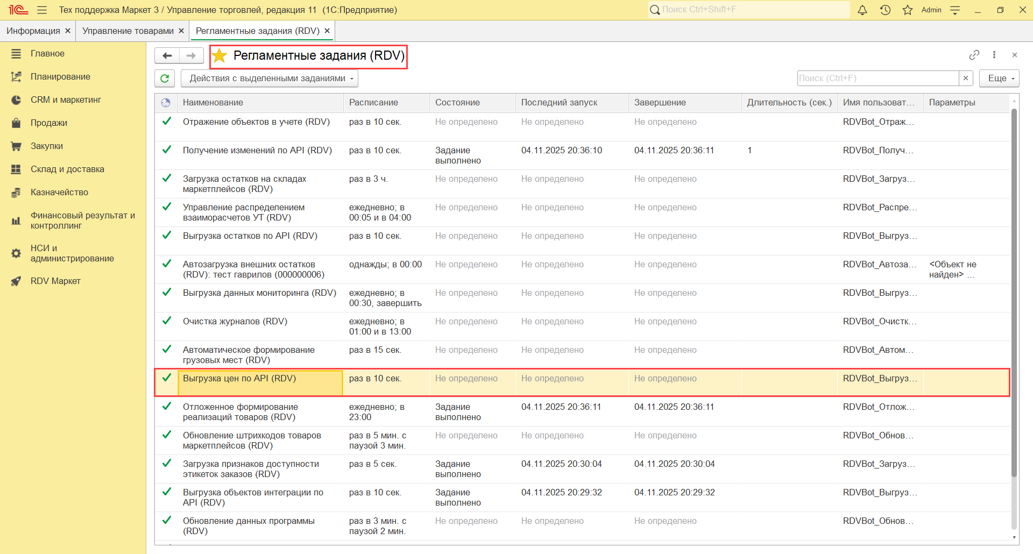Open the notifications bell
Screen dimensions: 1033x554
pos(862,10)
